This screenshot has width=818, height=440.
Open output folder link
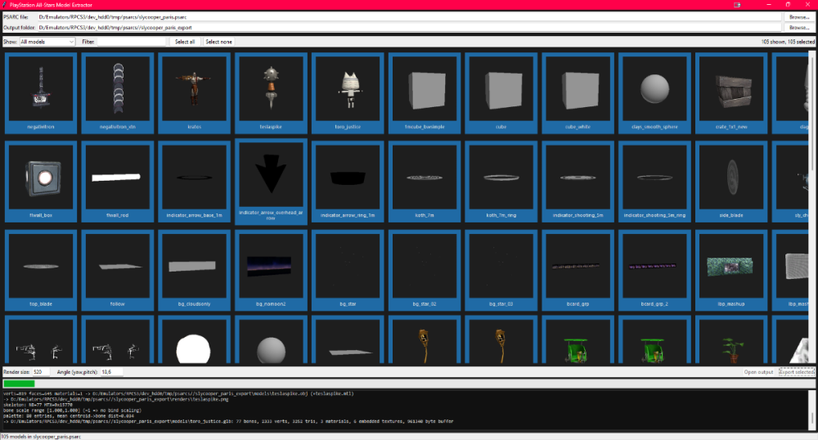[x=758, y=371]
